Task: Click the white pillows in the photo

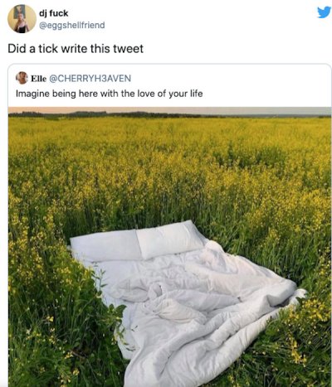Action: (137, 240)
